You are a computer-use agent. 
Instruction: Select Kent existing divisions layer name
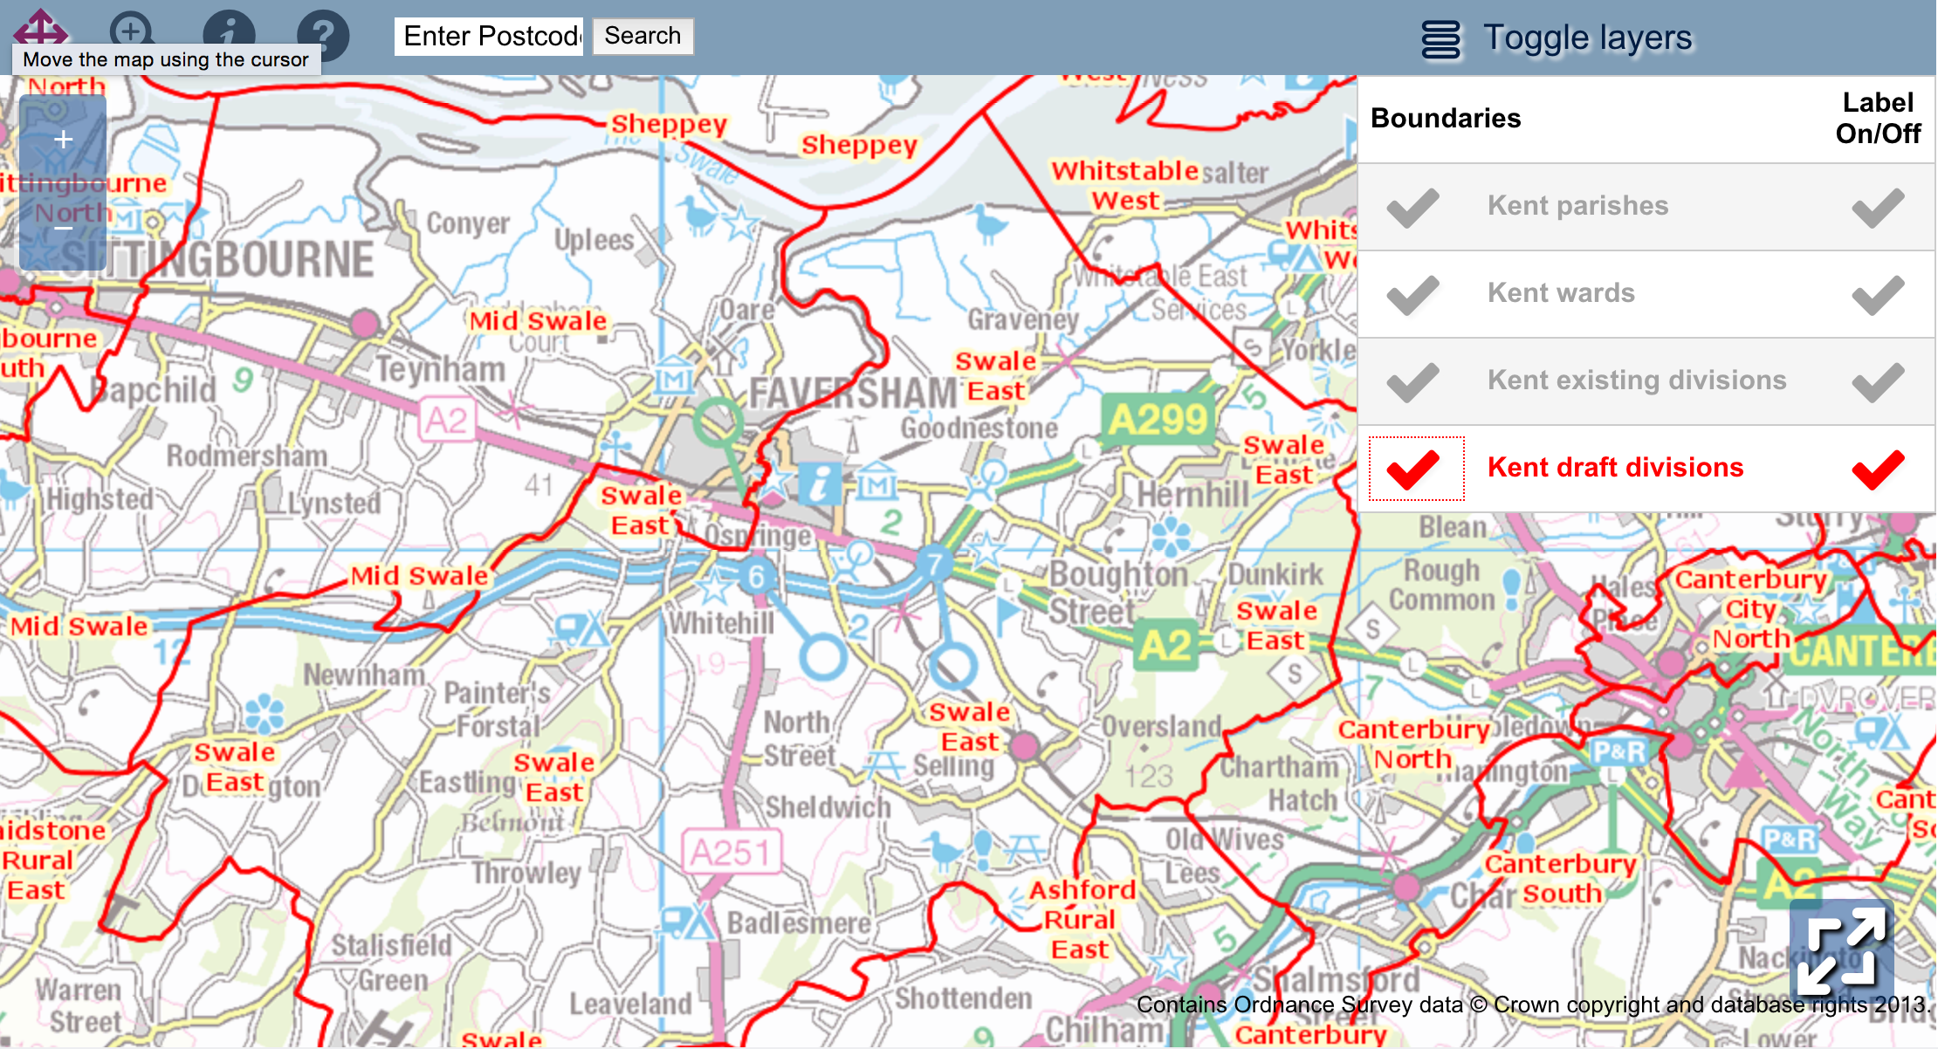click(x=1637, y=381)
